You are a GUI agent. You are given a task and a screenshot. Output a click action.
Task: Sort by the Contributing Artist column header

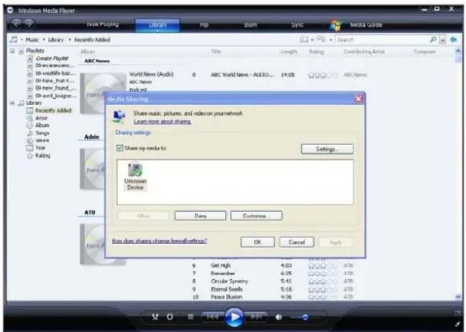pyautogui.click(x=364, y=52)
